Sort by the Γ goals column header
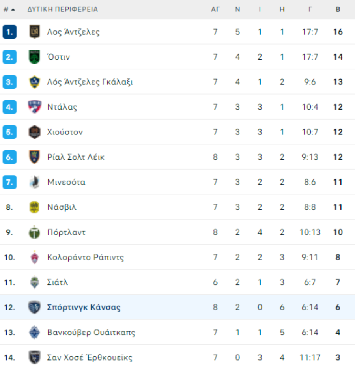Screen dimensions: 355x368 click(310, 9)
